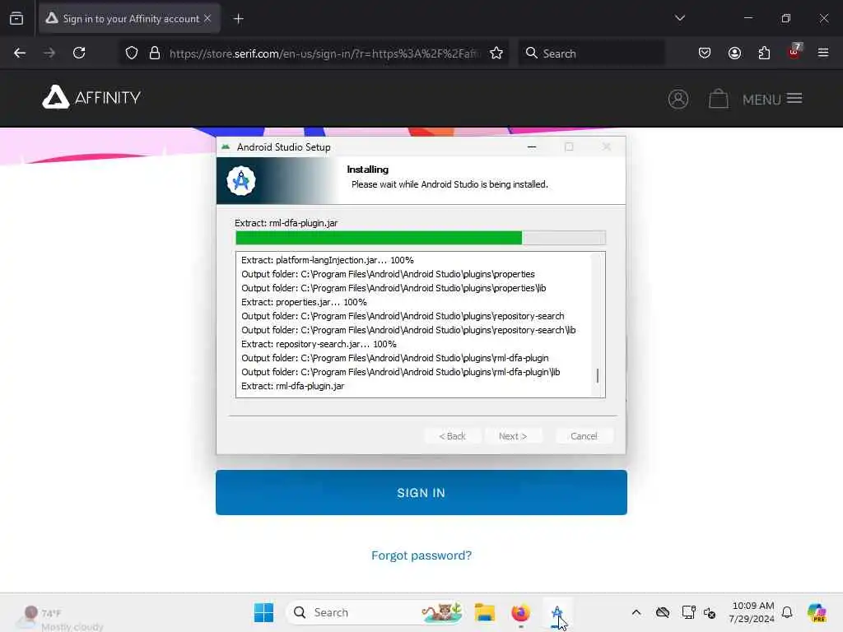Open tracking protection shield icon
Screen dimensions: 843x632
click(x=132, y=53)
